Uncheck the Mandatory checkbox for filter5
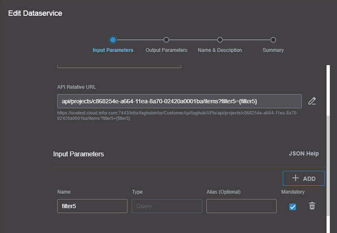The width and height of the screenshot is (337, 233). (x=293, y=207)
